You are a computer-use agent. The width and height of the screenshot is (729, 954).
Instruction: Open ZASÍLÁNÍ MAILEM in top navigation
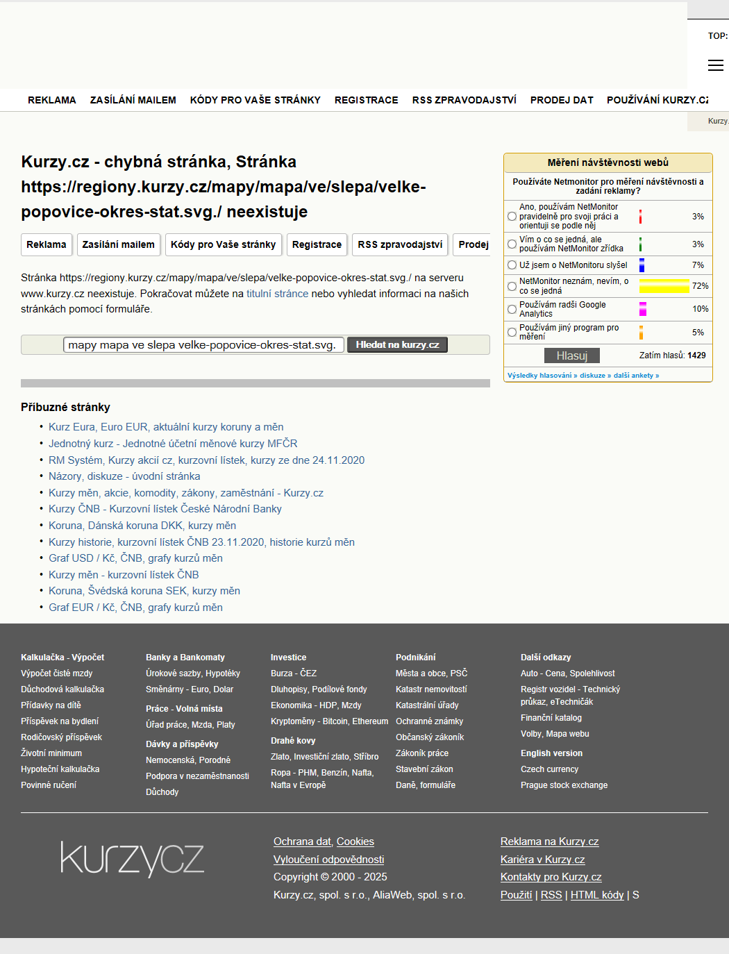tap(133, 100)
